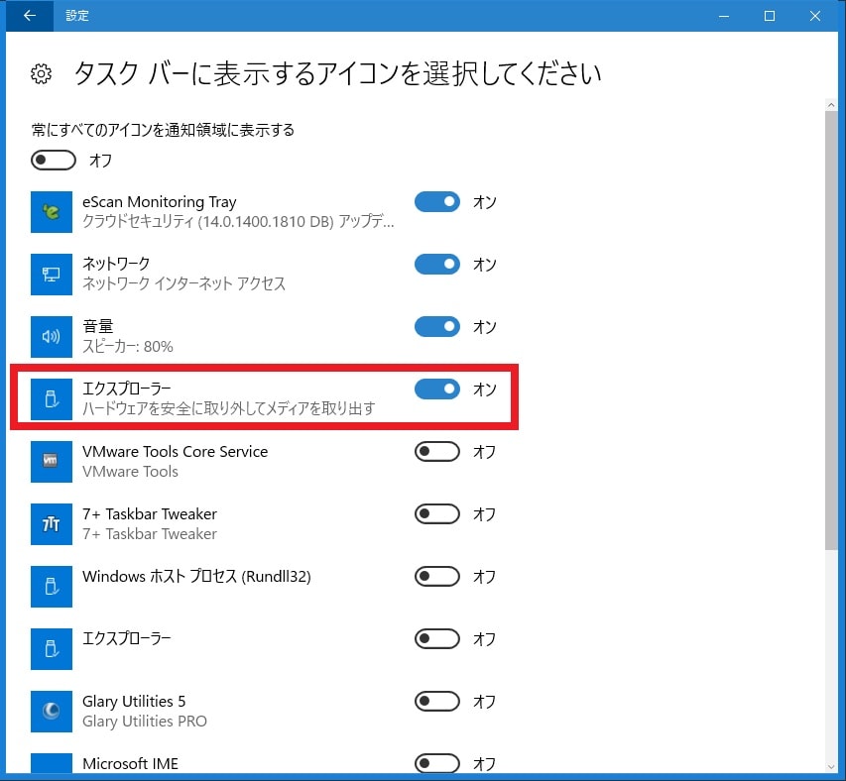The width and height of the screenshot is (846, 781).
Task: Click the scrollbar up arrow
Action: [x=831, y=105]
